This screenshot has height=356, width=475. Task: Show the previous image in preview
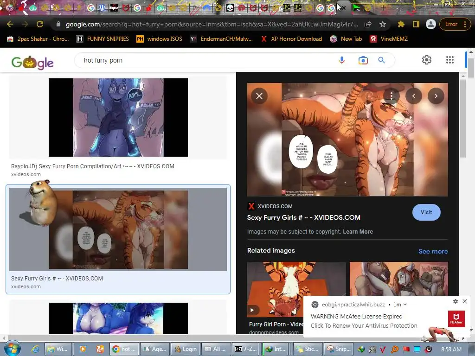coord(413,96)
